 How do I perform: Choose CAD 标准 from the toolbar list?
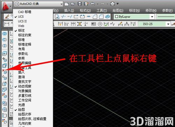pos(33,12)
